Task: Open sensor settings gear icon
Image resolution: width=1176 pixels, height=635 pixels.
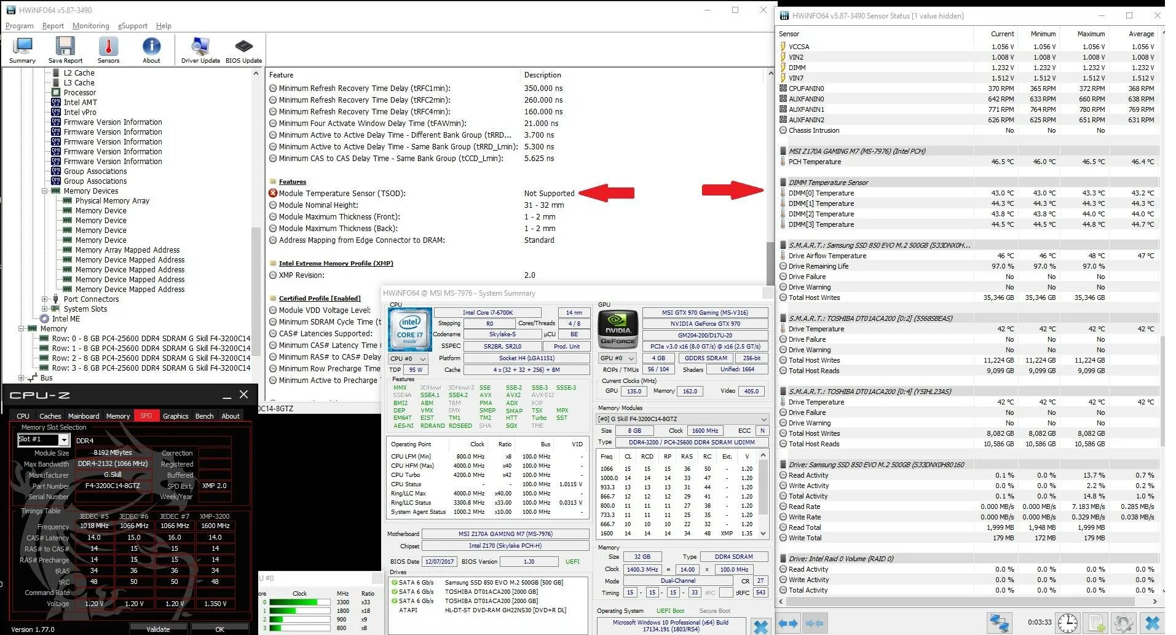Action: coord(1124,623)
